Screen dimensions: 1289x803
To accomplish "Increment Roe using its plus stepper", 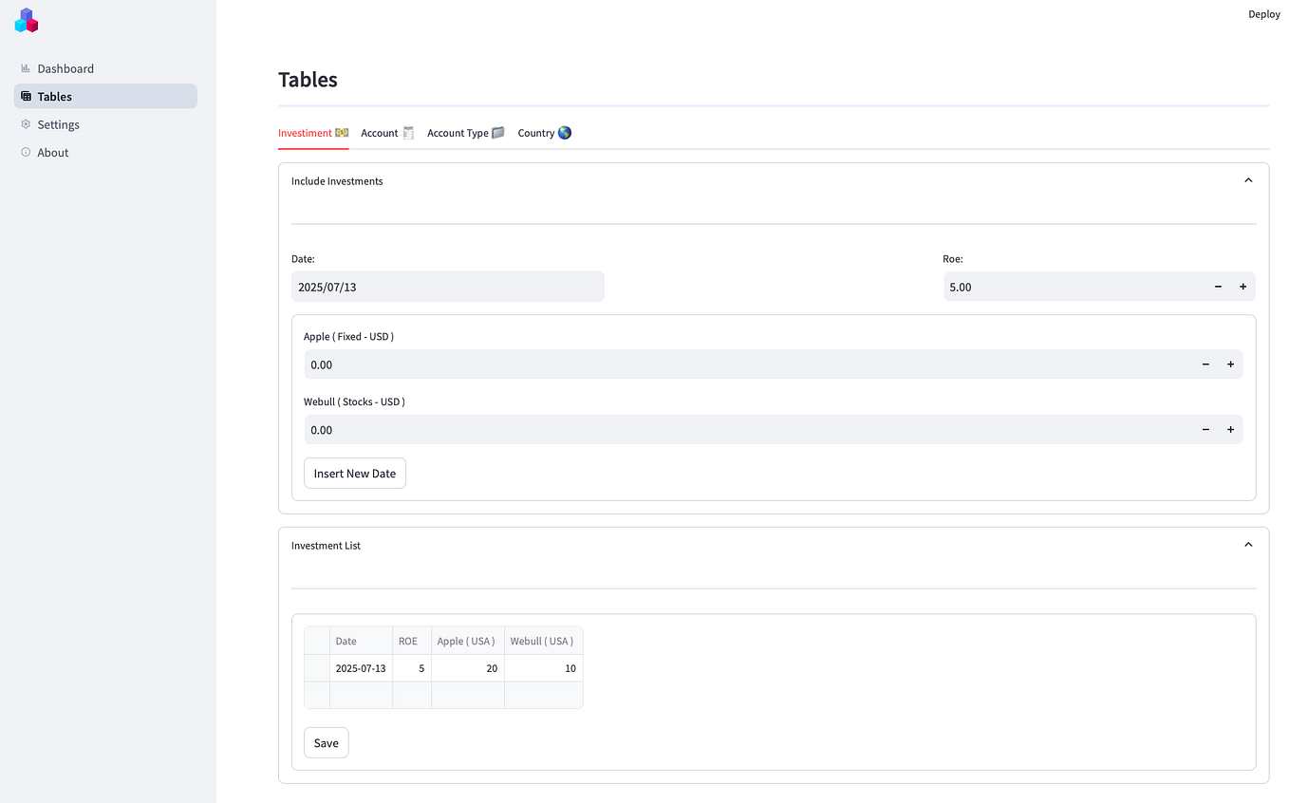I will pyautogui.click(x=1242, y=286).
